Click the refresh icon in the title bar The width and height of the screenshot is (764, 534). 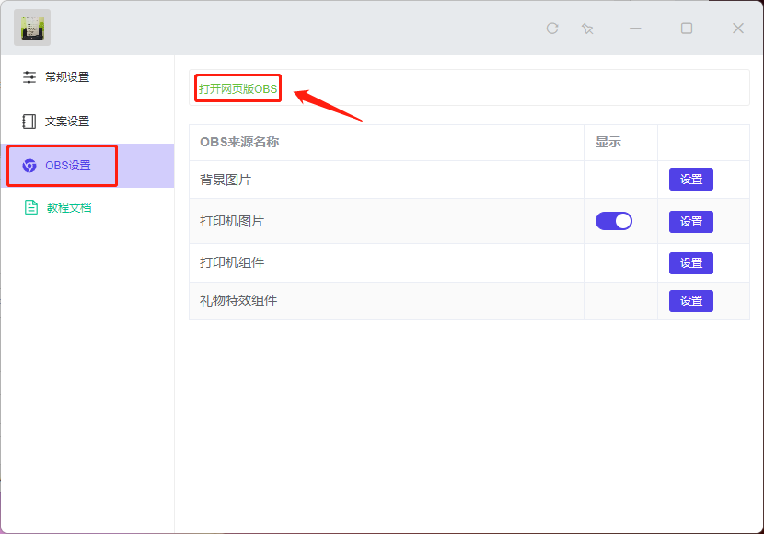pos(552,29)
